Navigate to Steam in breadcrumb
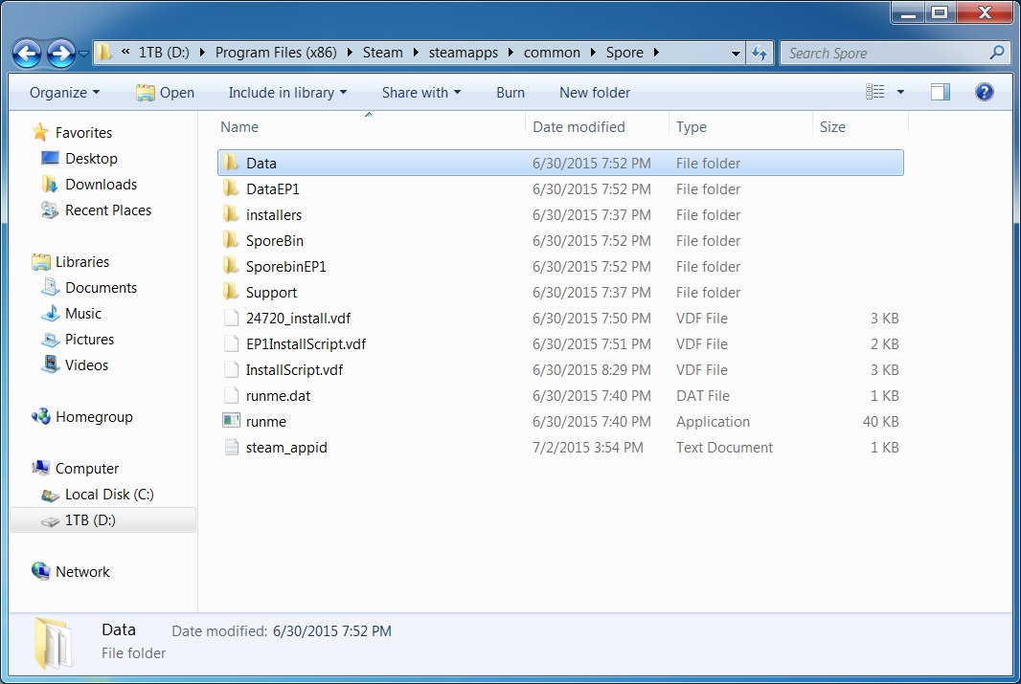The height and width of the screenshot is (684, 1021). tap(382, 53)
